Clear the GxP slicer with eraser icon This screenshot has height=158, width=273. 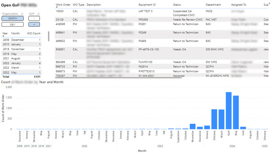[38, 14]
